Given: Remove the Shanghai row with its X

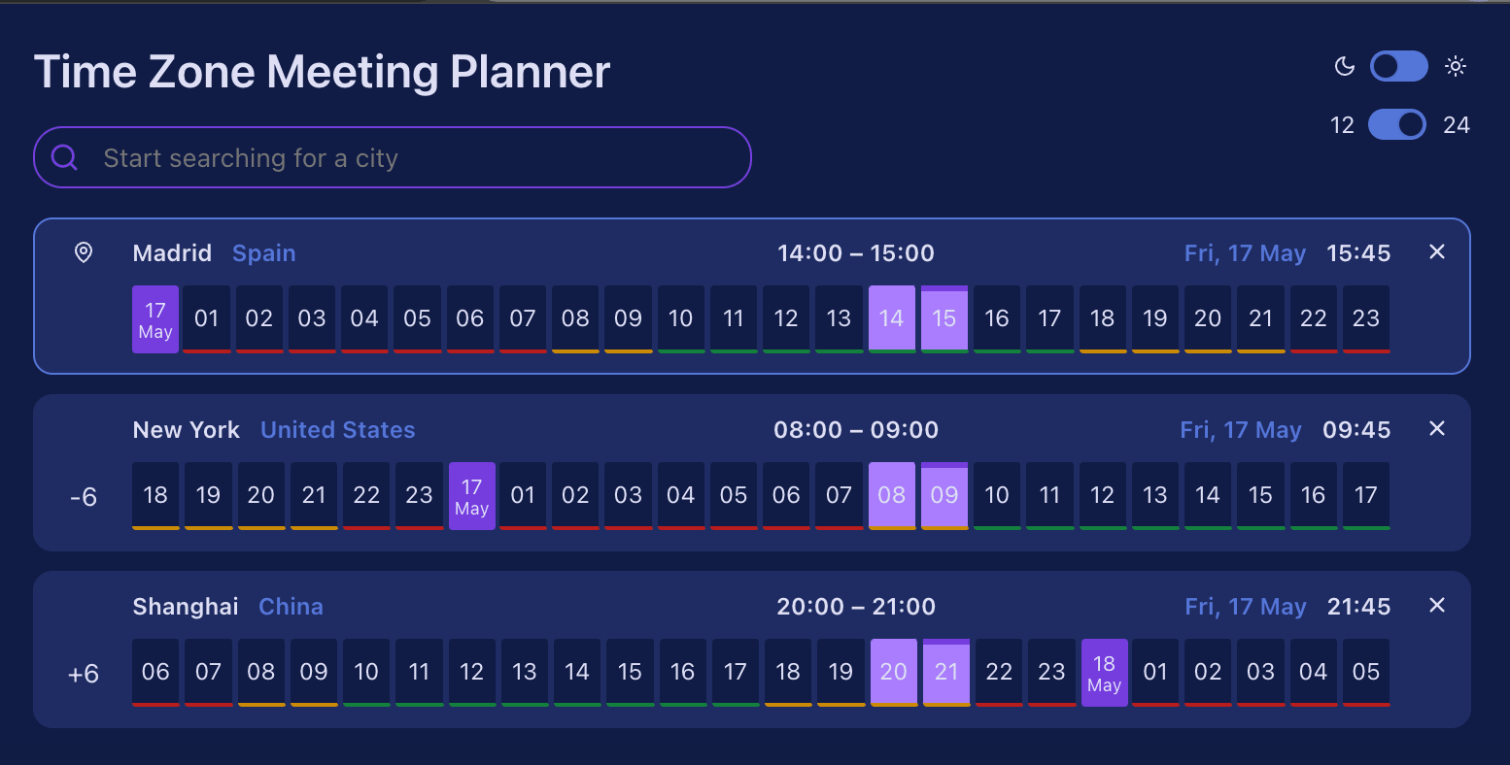Looking at the screenshot, I should 1437,606.
